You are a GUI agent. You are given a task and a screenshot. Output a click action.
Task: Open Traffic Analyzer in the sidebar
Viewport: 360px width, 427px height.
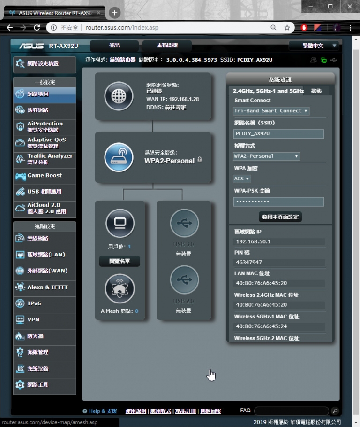tap(45, 159)
